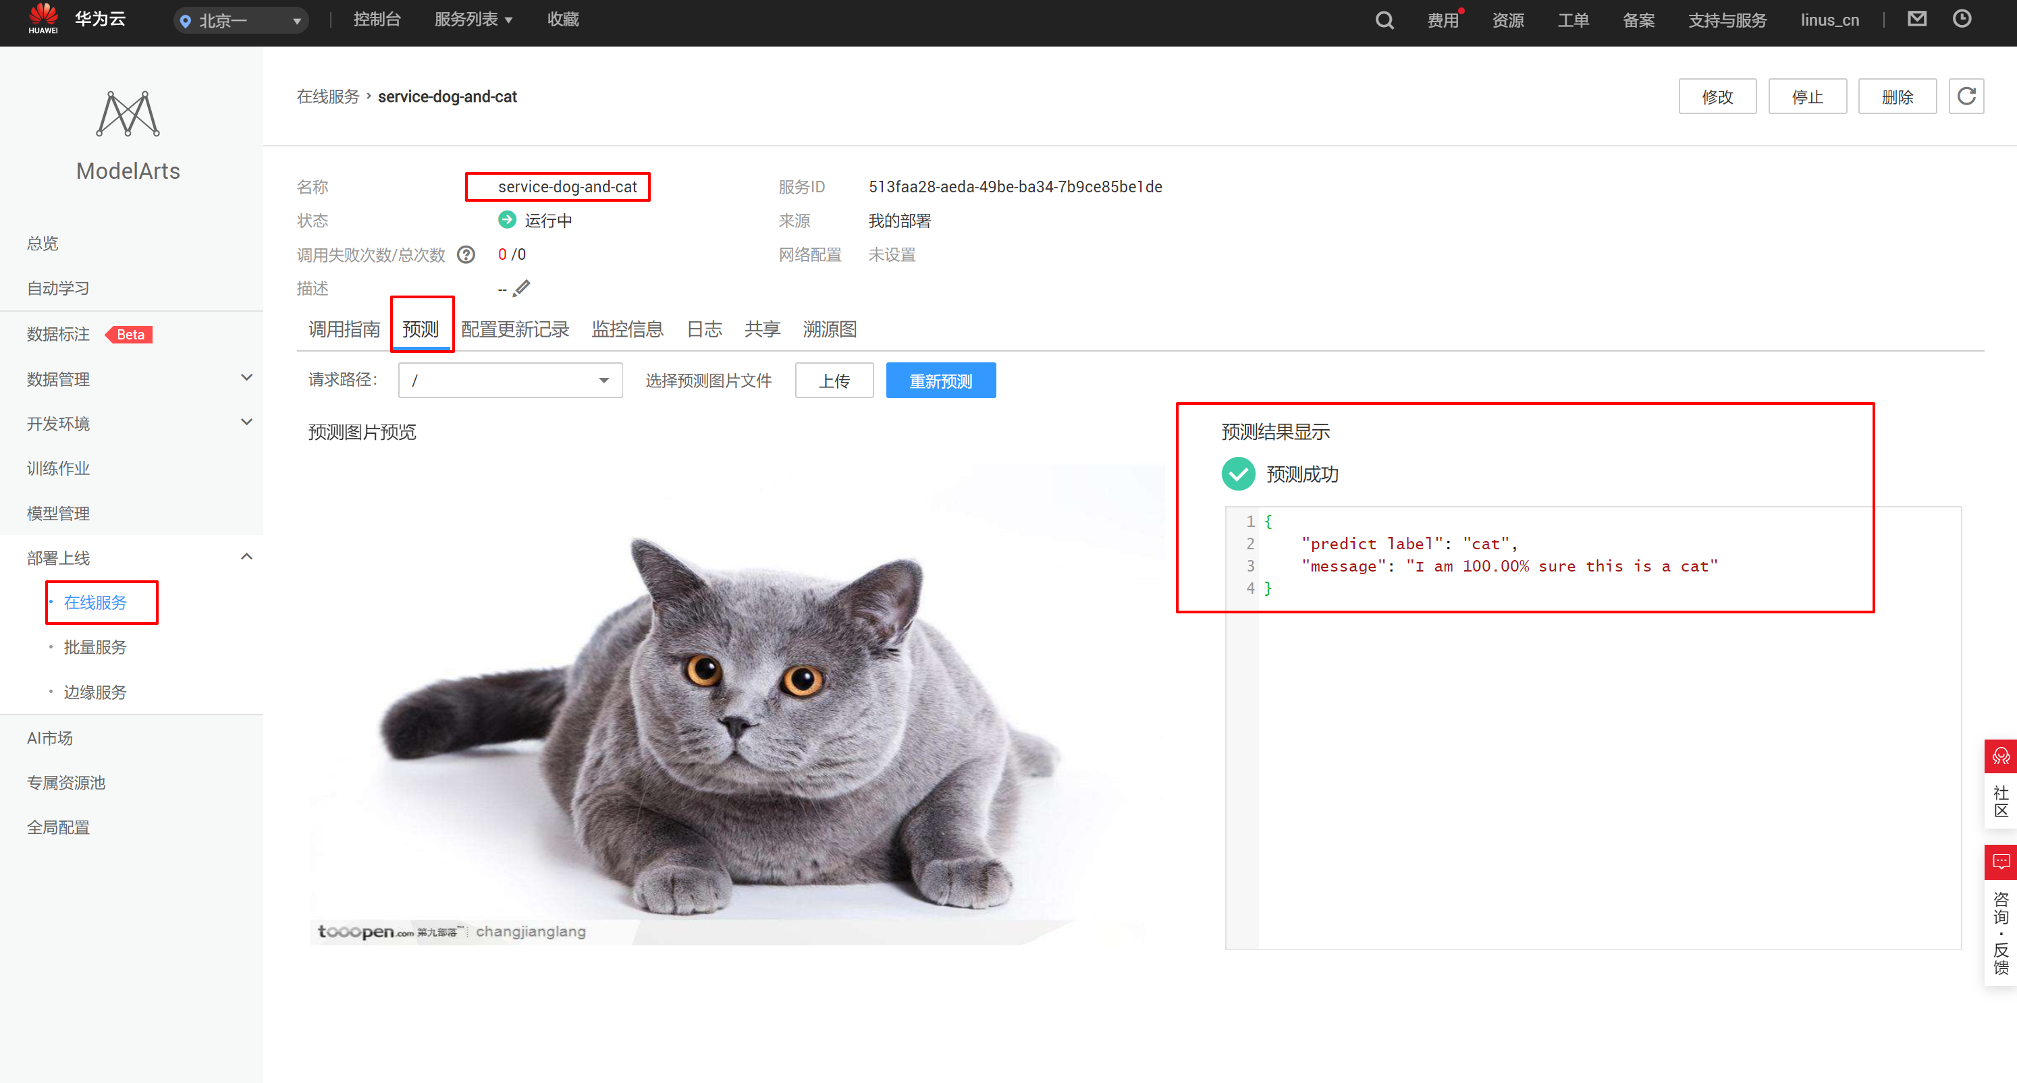Image resolution: width=2017 pixels, height=1083 pixels.
Task: Open the 请求路径 path combo box
Action: [x=510, y=381]
